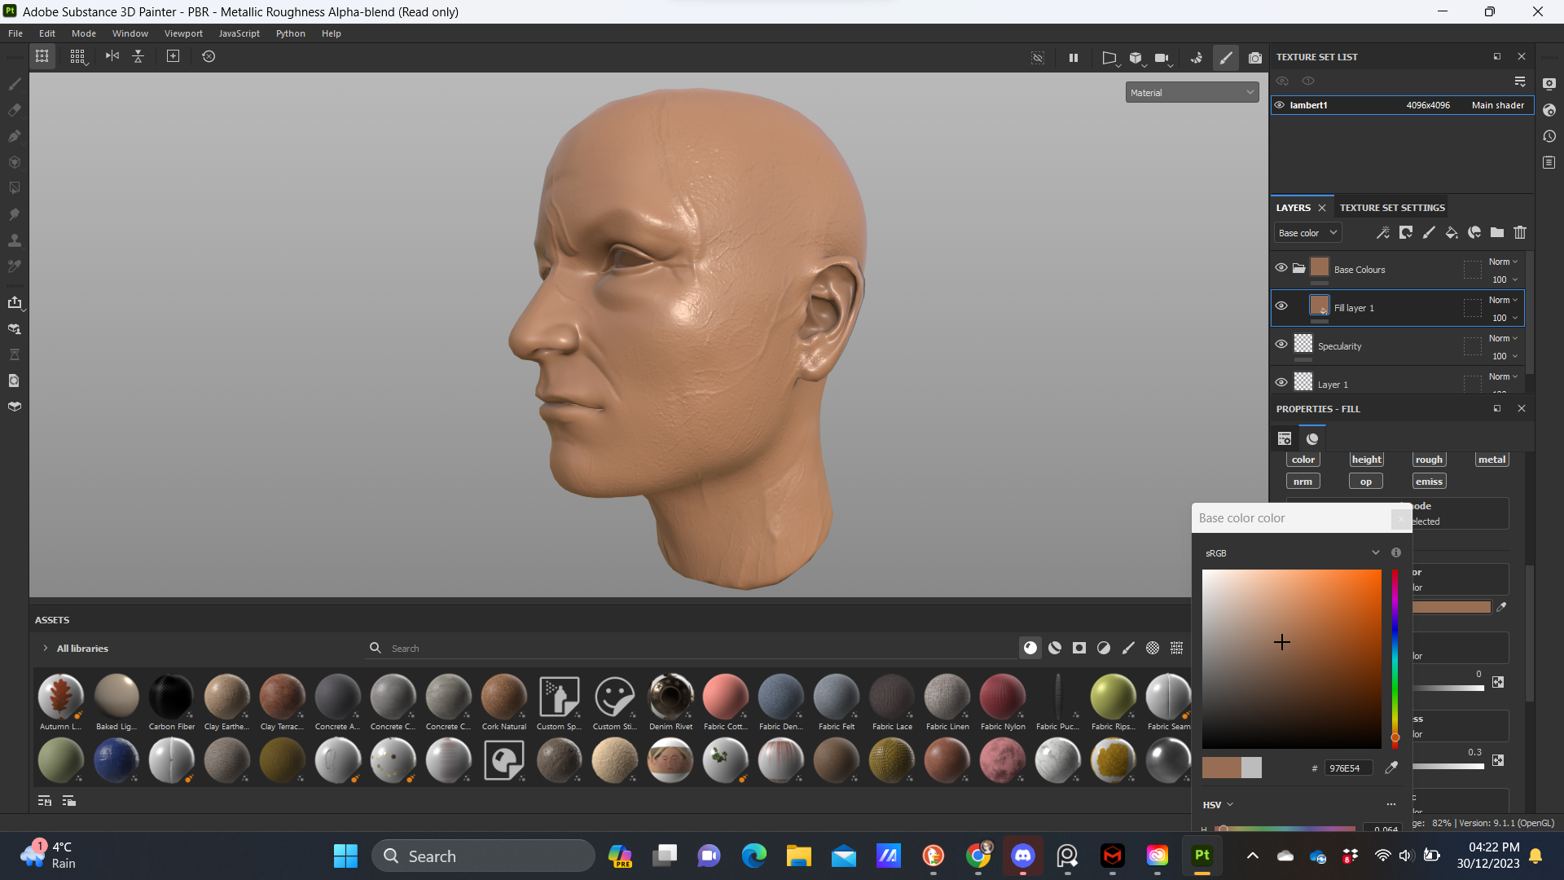This screenshot has width=1564, height=880.
Task: Pick a color with the eyedropper in color picker
Action: tap(1392, 768)
